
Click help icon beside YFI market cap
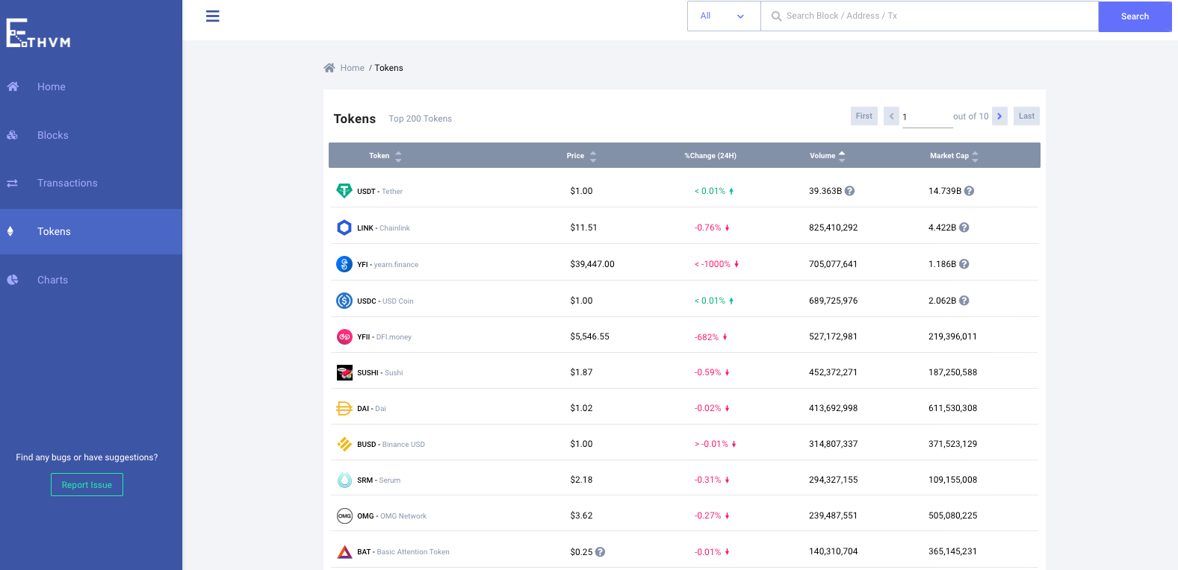tap(964, 264)
